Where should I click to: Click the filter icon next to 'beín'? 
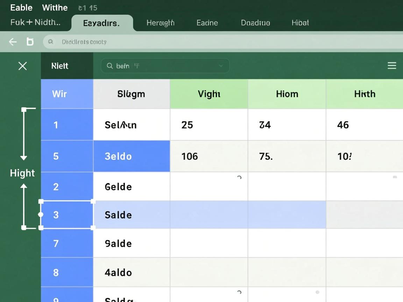click(x=137, y=66)
